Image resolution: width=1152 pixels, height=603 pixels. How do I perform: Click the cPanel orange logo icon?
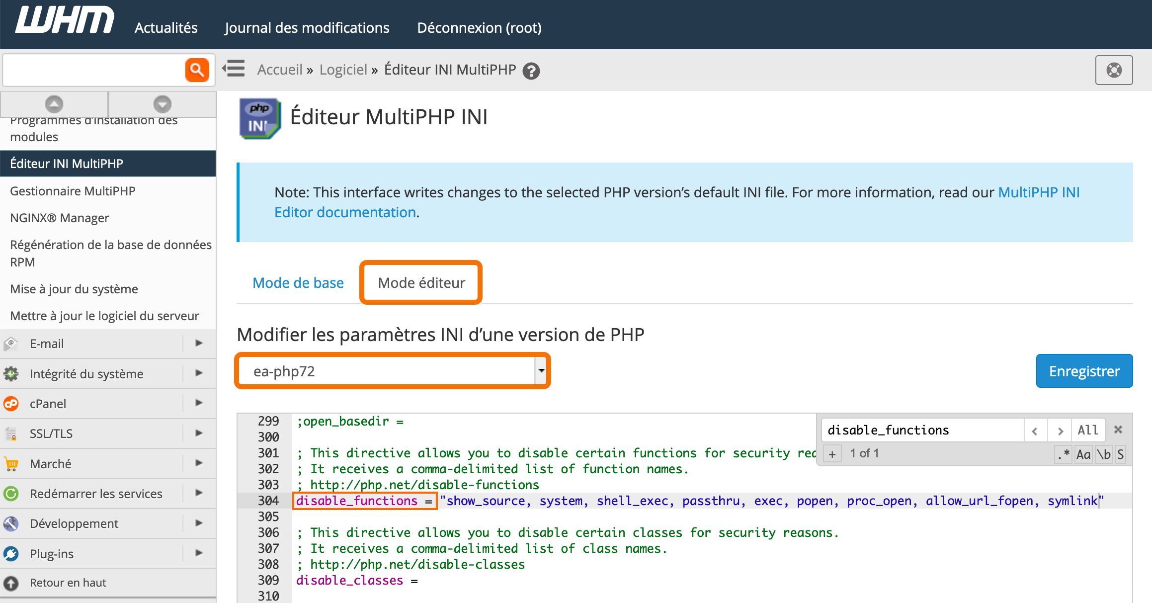tap(11, 404)
